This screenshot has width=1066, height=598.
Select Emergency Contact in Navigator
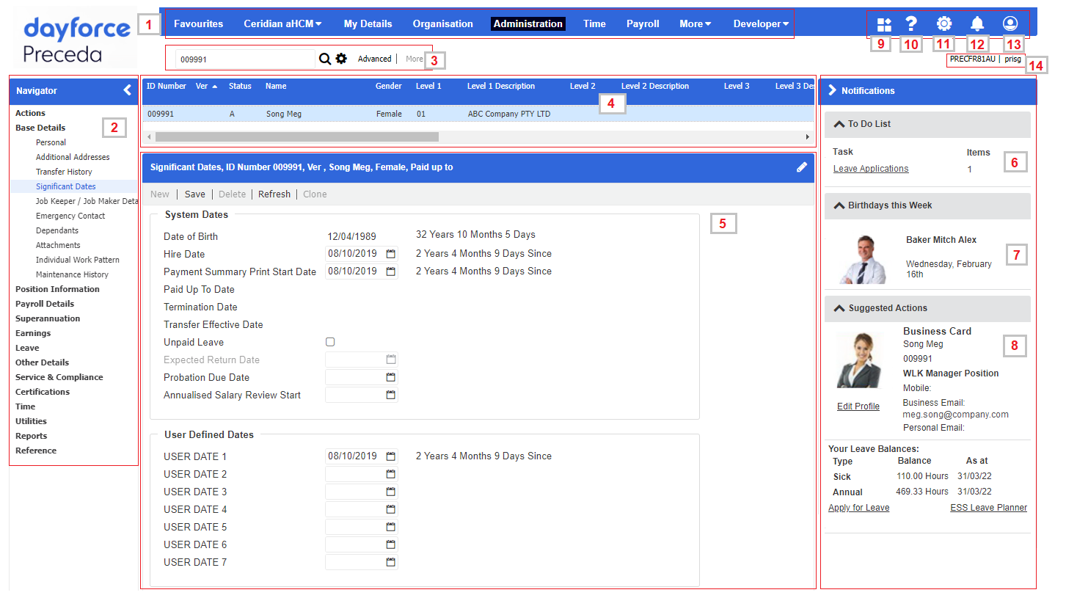70,216
